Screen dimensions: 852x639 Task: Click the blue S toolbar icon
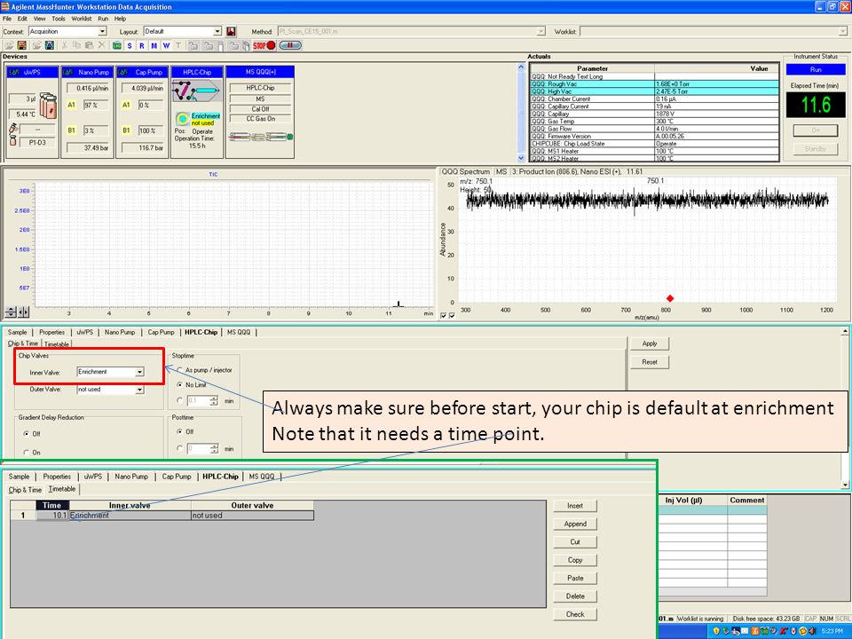click(130, 45)
